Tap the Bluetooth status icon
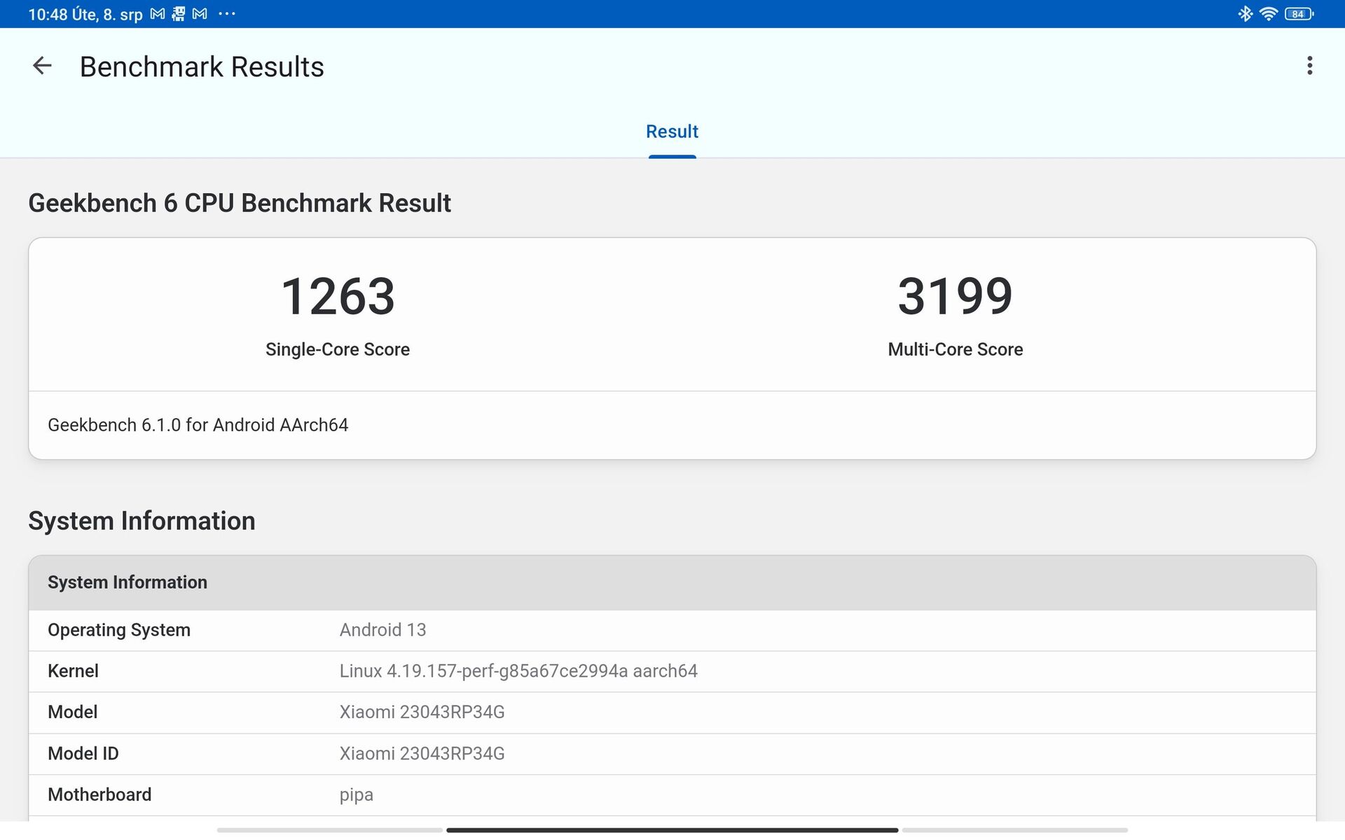 (1245, 14)
